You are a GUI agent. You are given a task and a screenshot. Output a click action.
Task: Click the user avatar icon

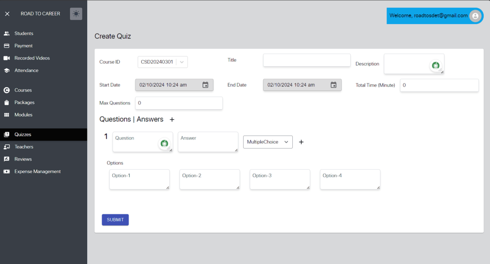tap(475, 16)
